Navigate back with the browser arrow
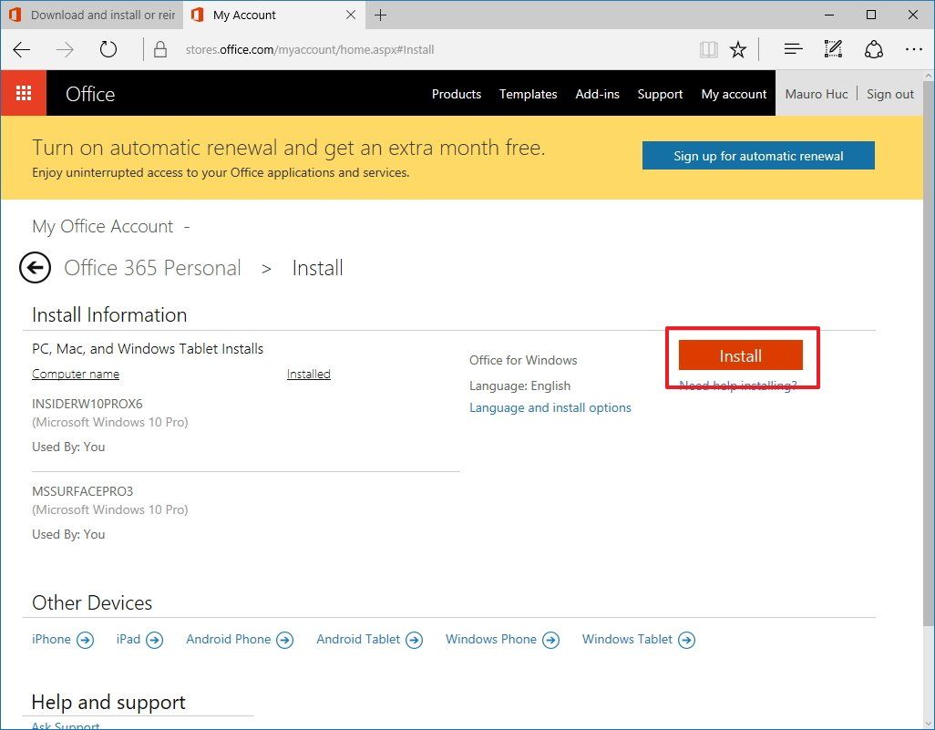The width and height of the screenshot is (935, 730). [x=22, y=49]
